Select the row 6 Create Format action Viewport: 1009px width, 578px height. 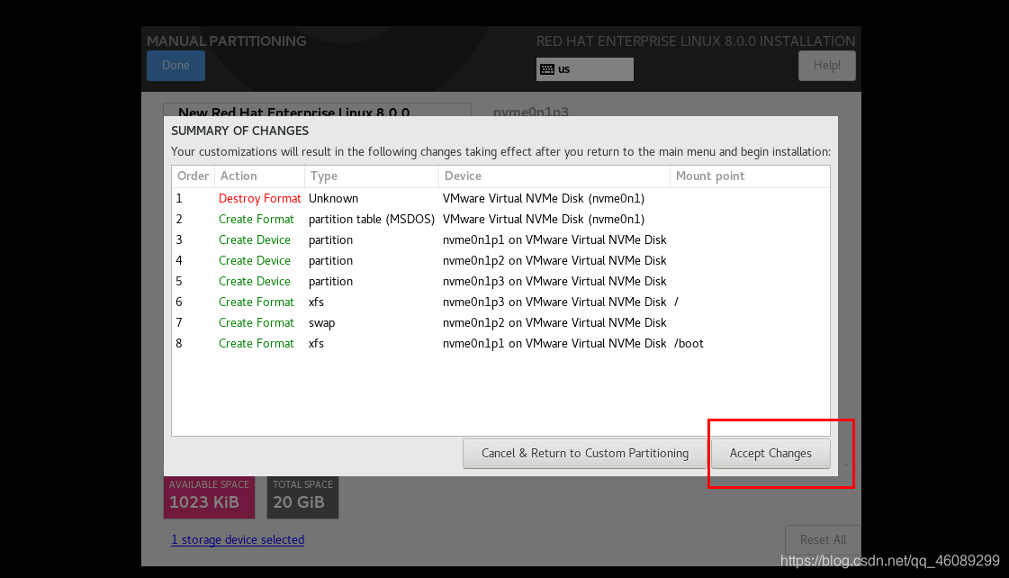[257, 302]
